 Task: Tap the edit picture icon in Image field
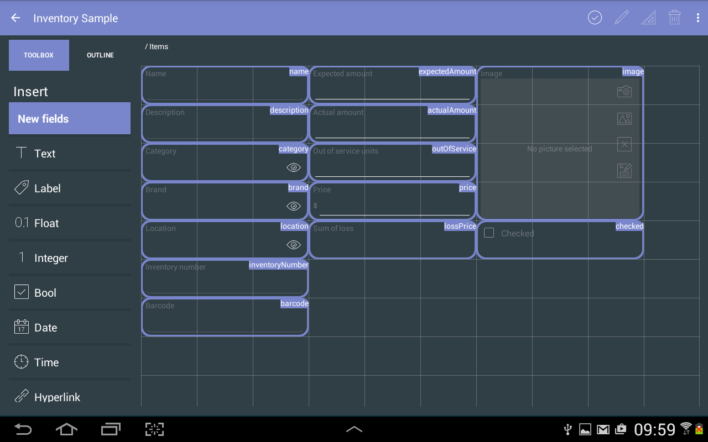tap(624, 171)
